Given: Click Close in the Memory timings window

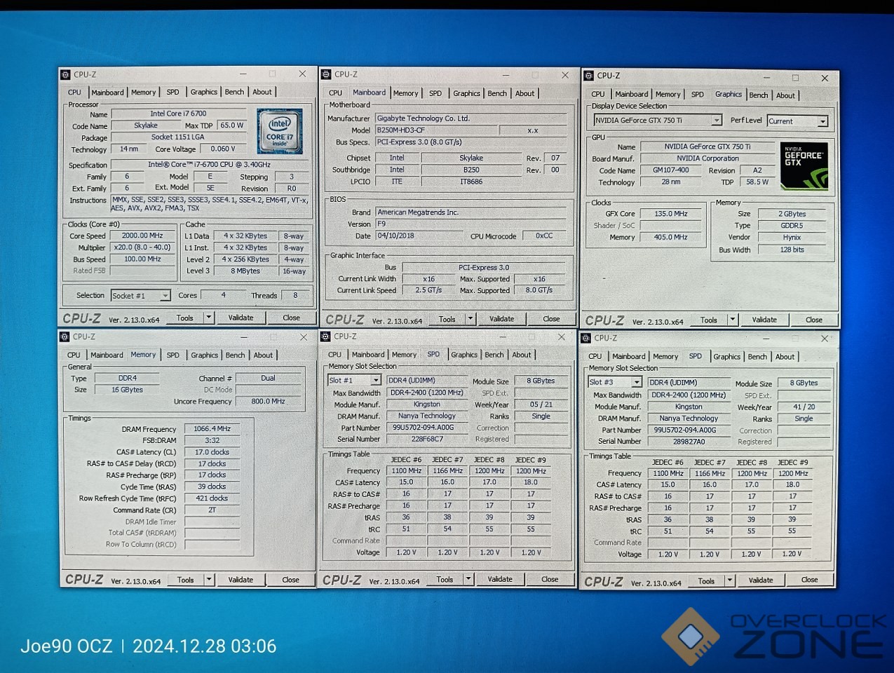Looking at the screenshot, I should tap(290, 580).
